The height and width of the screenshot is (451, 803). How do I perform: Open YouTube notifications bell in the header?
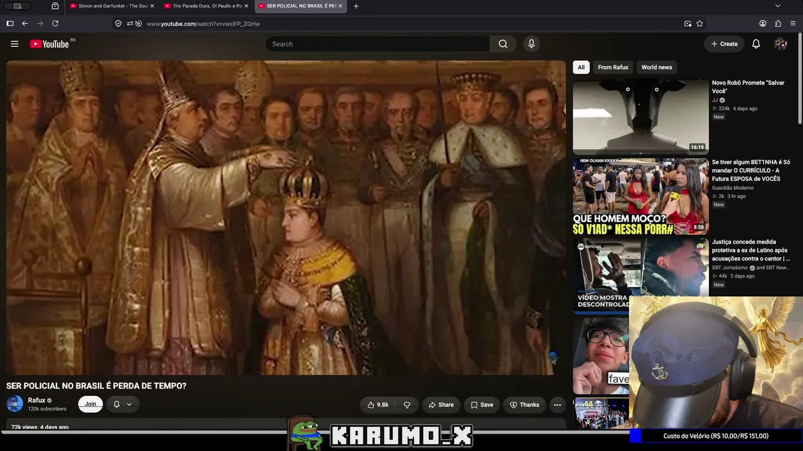756,44
